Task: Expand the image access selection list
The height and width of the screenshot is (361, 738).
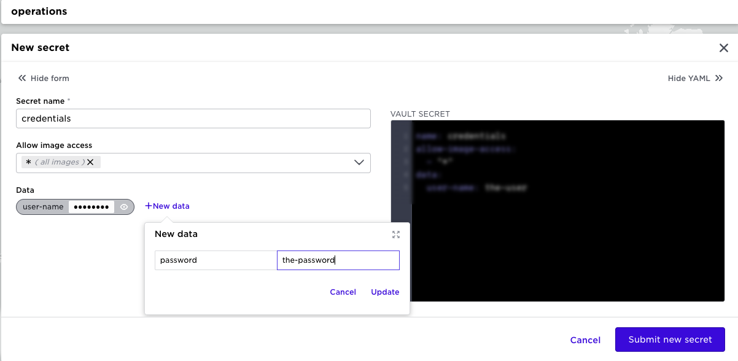Action: 358,162
